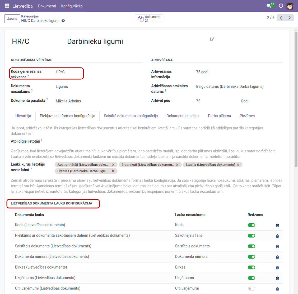
Task: Open the chat messages icon
Action: click(x=269, y=6)
